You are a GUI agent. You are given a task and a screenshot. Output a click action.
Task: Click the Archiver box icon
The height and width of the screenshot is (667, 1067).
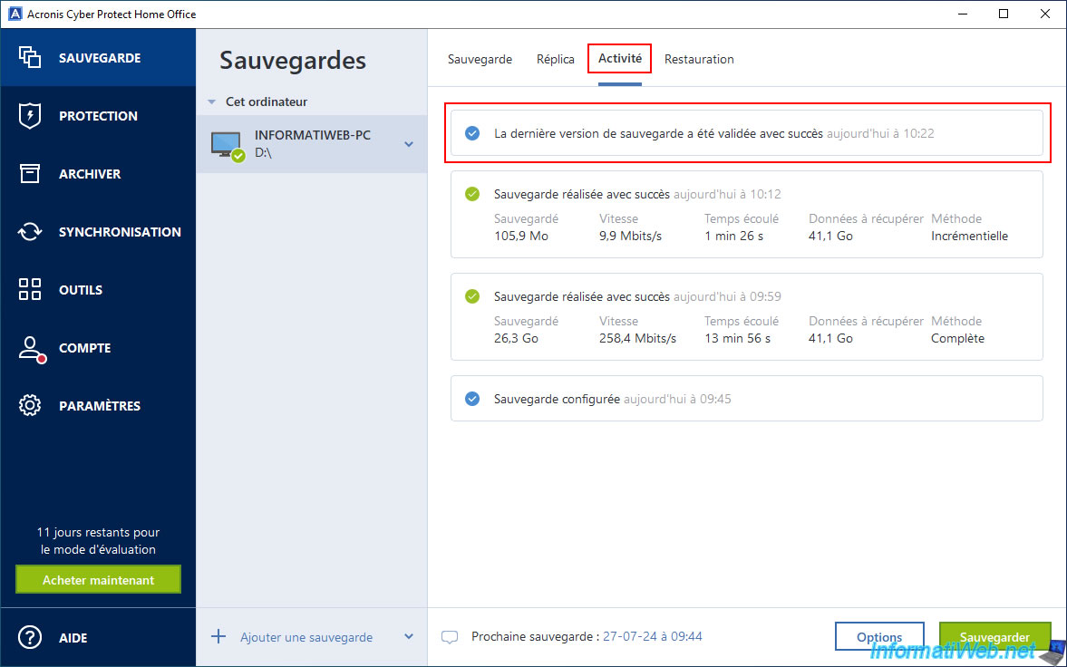30,174
